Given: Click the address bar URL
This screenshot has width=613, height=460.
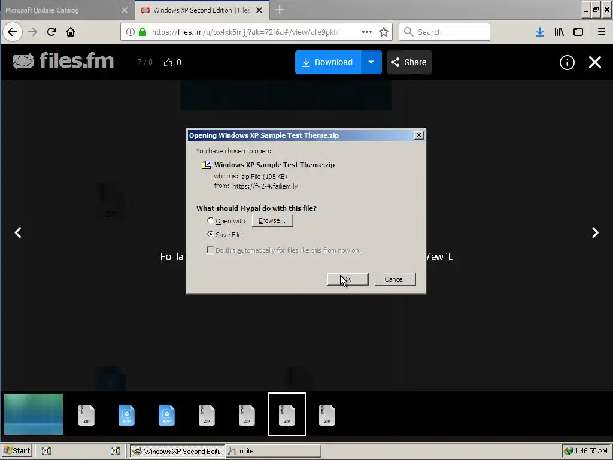Looking at the screenshot, I should 245,32.
